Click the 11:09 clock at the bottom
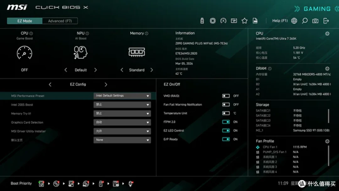 [x=283, y=183]
